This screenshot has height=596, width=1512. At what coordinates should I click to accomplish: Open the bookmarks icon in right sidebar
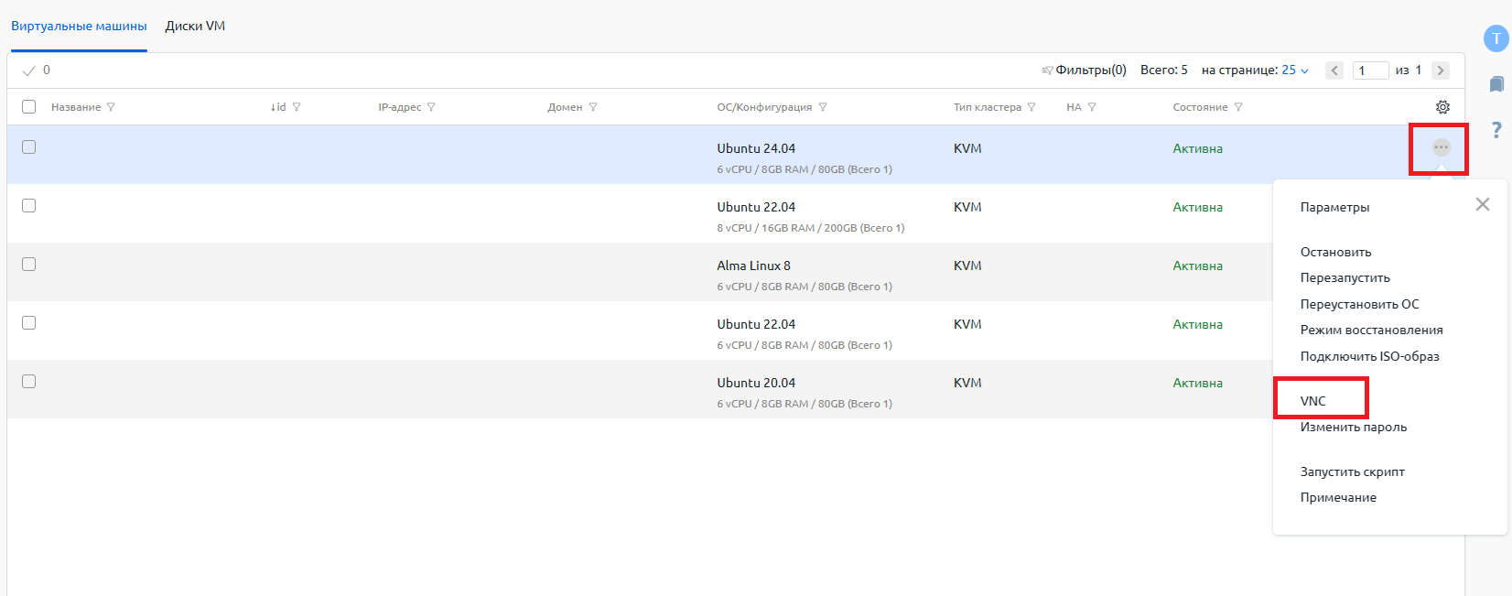click(1496, 84)
